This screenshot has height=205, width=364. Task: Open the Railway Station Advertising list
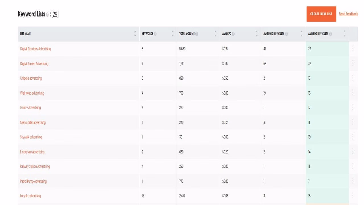[x=35, y=166]
